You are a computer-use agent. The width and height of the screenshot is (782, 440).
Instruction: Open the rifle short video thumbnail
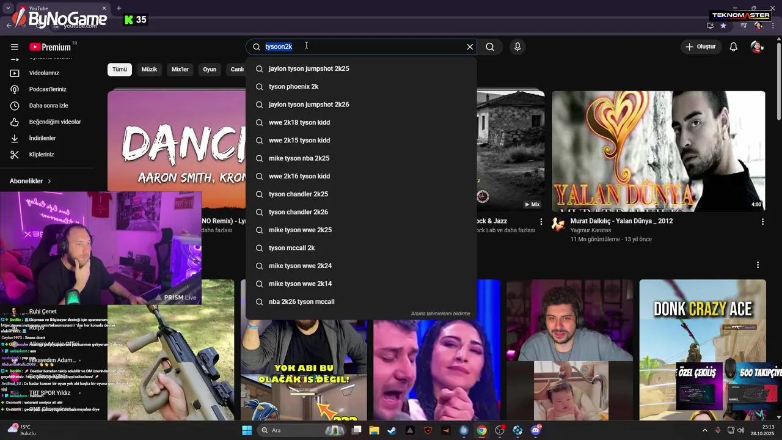tap(171, 363)
